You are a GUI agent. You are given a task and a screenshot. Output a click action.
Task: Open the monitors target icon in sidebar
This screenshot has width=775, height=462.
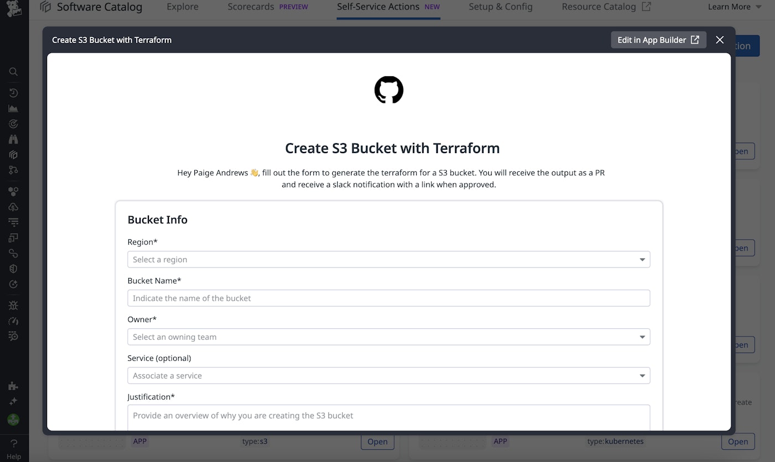pos(14,124)
